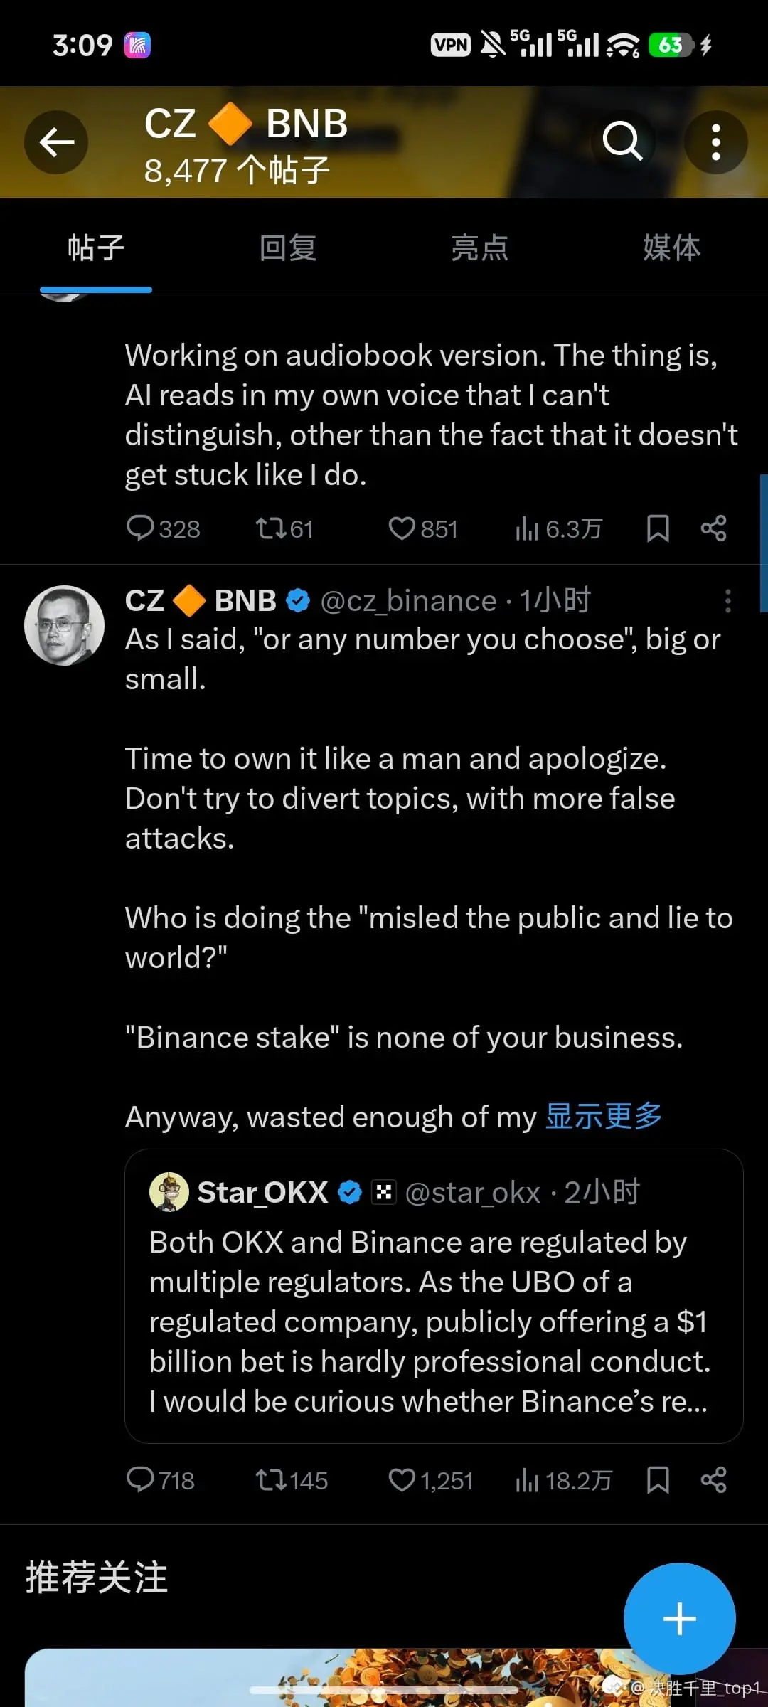The width and height of the screenshot is (768, 1707).
Task: Open the three-dot profile options menu
Action: tap(715, 142)
